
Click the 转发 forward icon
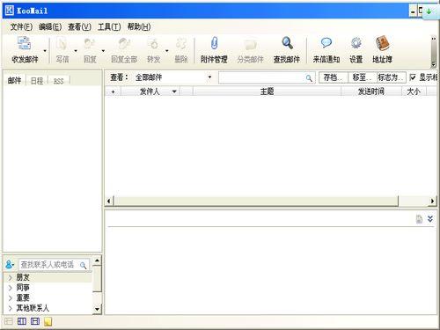153,44
